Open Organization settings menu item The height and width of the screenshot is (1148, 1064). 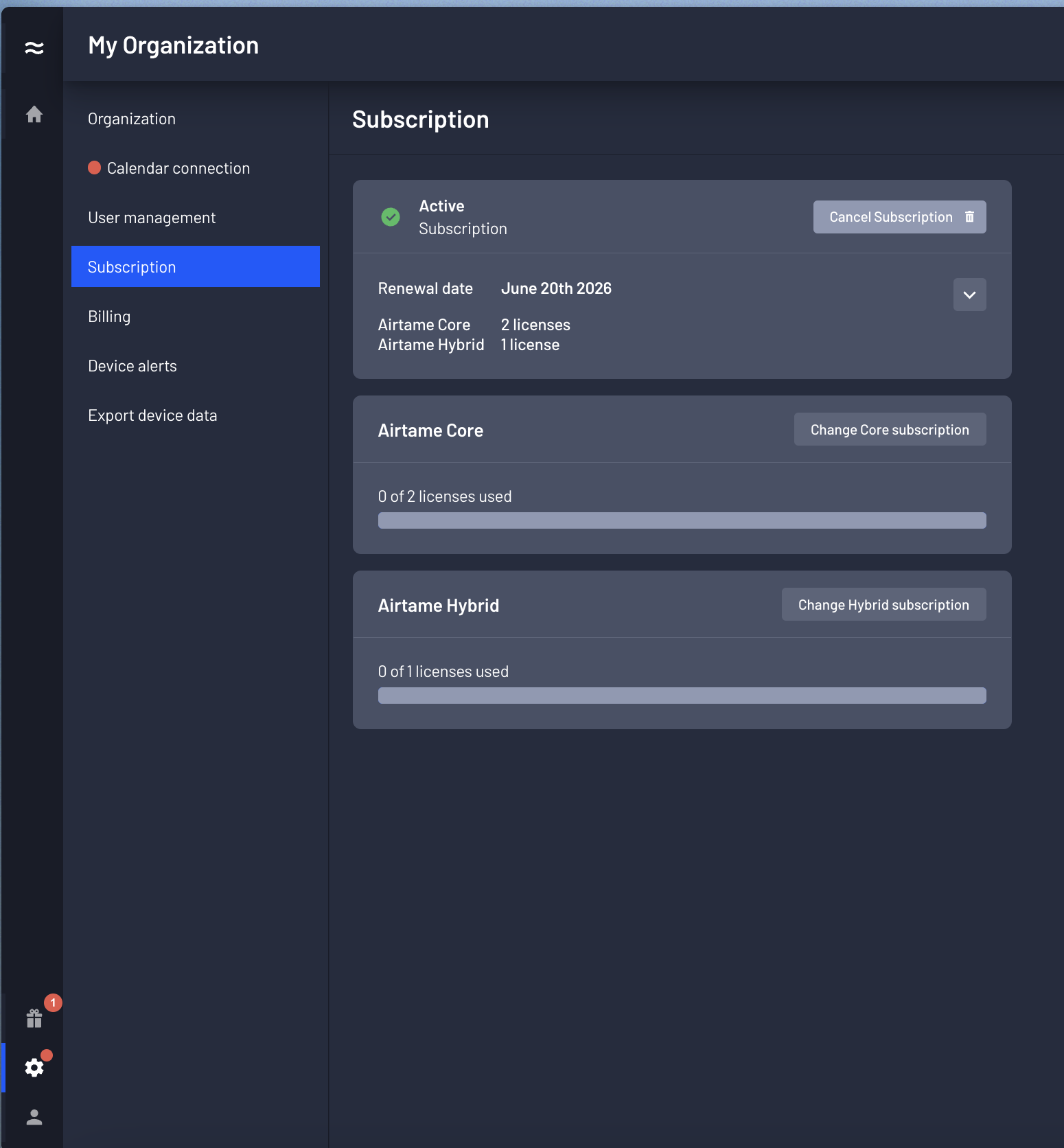point(196,119)
